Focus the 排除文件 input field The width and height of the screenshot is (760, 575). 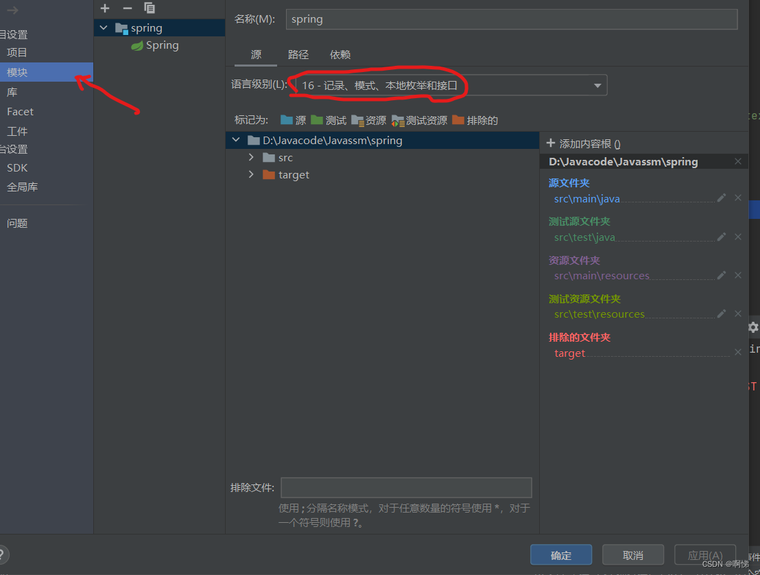click(x=406, y=487)
